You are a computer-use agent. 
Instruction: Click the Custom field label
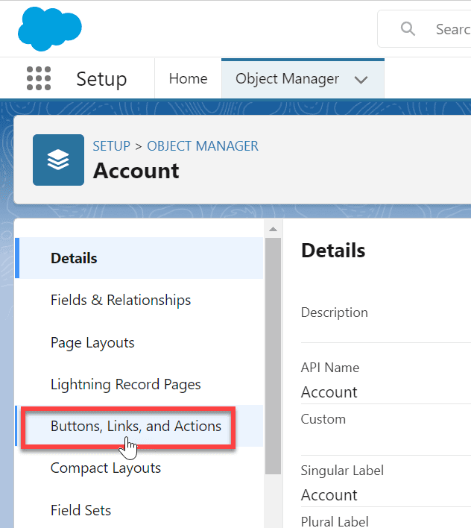click(323, 419)
